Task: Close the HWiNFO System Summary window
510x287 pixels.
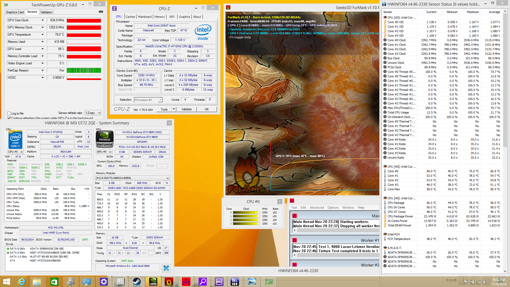Action: click(169, 123)
